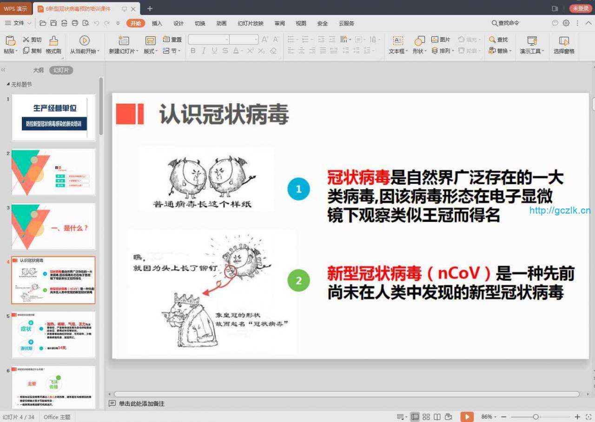Collapse the untitled section (无标题节)

coord(8,84)
